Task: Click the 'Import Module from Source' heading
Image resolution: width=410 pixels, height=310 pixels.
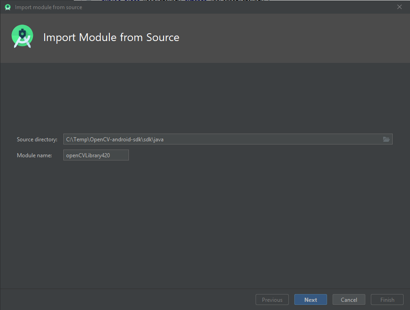Action: [x=111, y=37]
